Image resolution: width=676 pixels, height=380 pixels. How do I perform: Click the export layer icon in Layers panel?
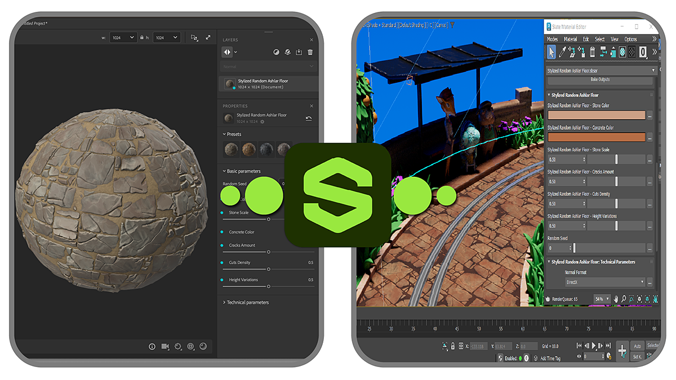pos(299,52)
